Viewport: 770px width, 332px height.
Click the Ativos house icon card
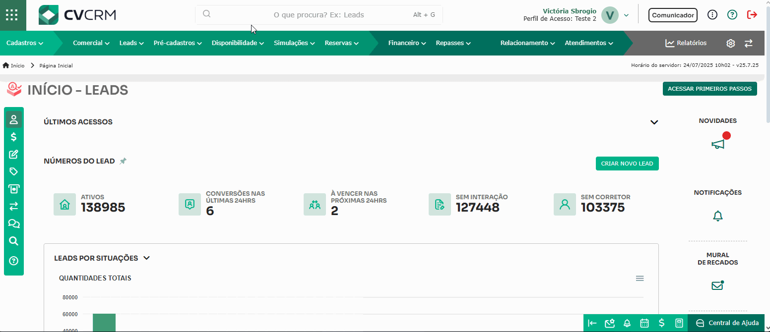(x=64, y=204)
